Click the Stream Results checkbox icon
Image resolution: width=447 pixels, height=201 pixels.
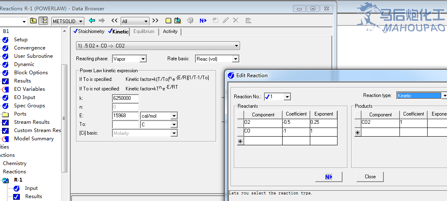tap(5, 123)
